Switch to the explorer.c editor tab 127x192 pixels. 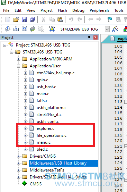click(x=122, y=39)
